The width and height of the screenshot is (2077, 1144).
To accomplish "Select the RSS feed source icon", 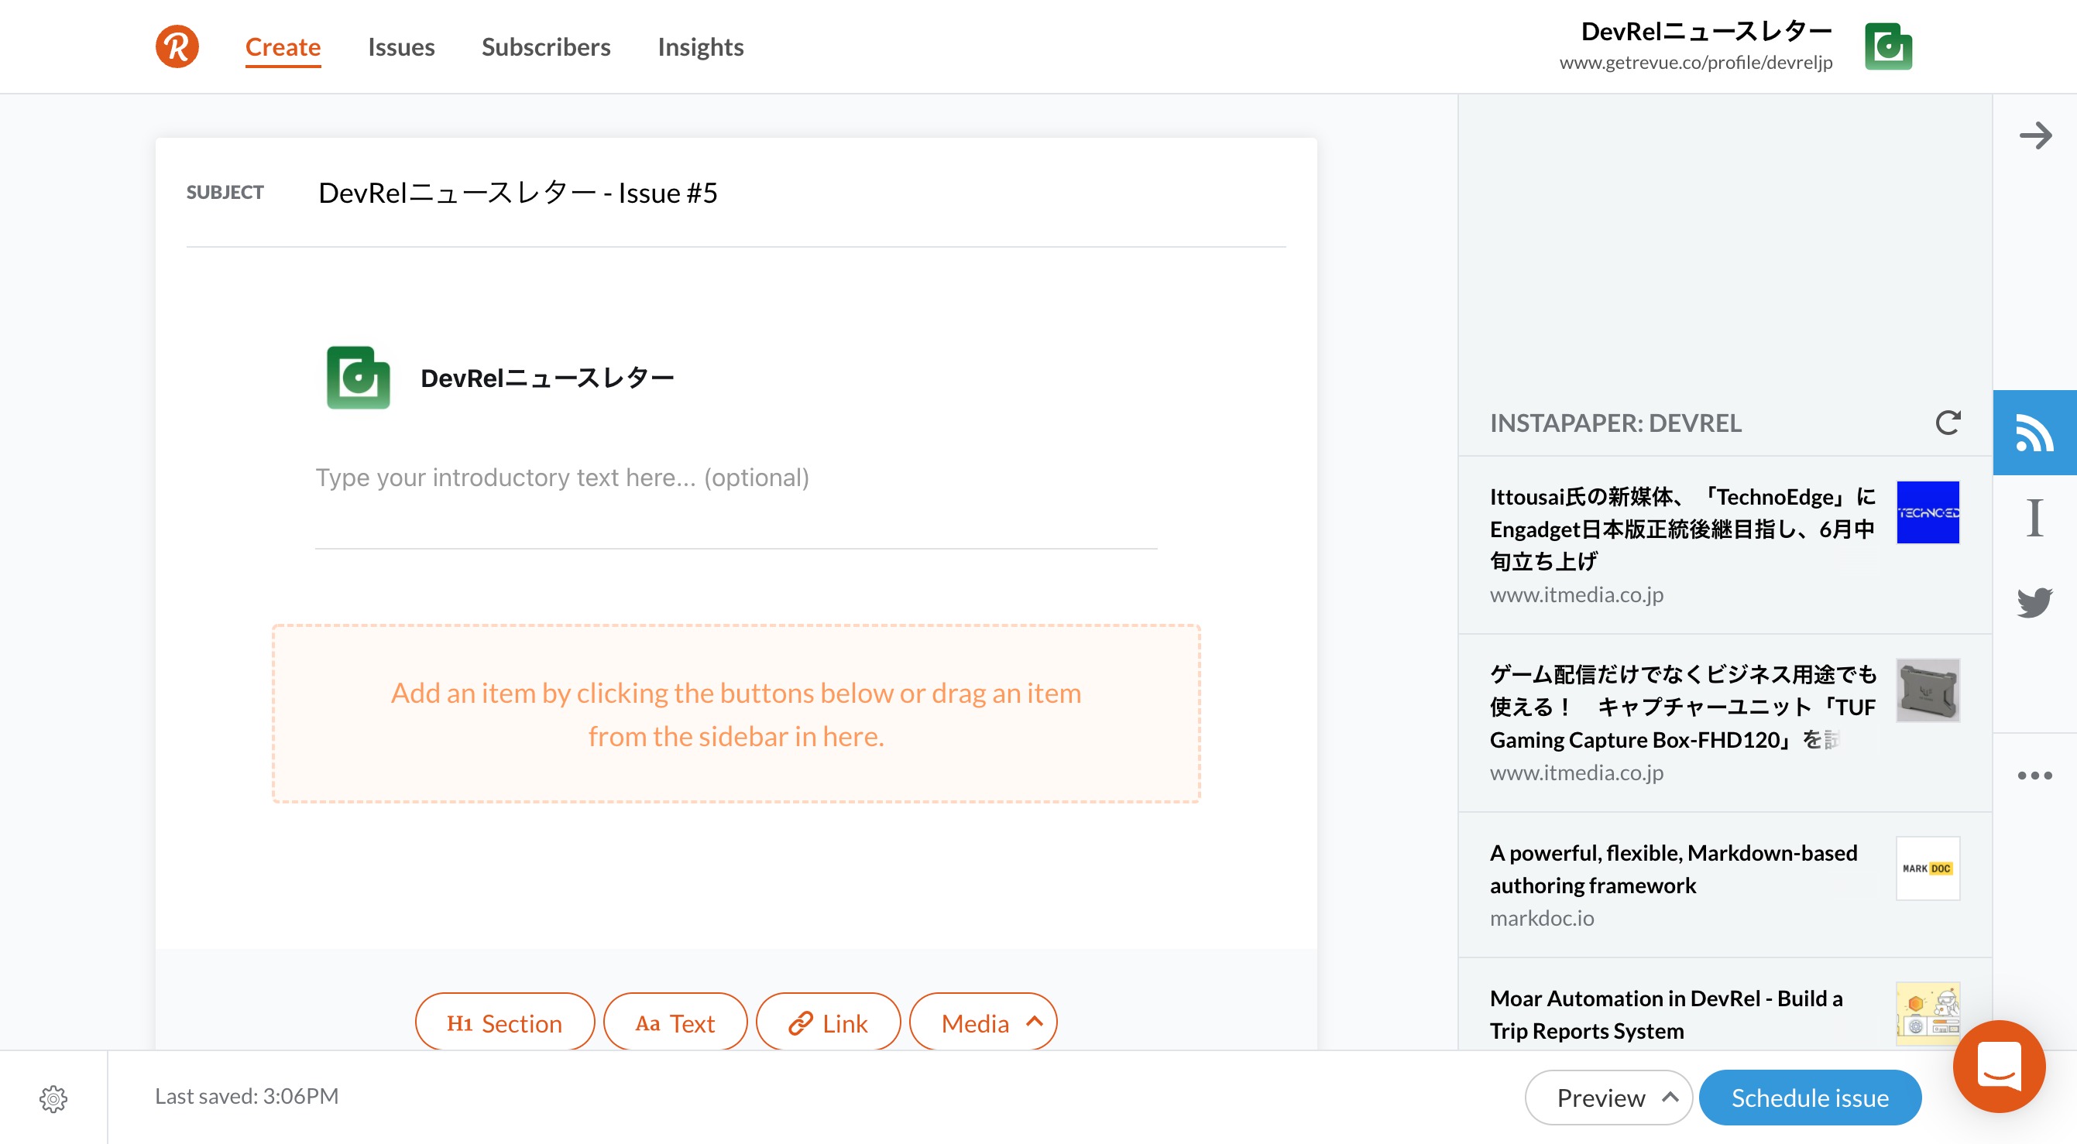I will tap(2034, 433).
